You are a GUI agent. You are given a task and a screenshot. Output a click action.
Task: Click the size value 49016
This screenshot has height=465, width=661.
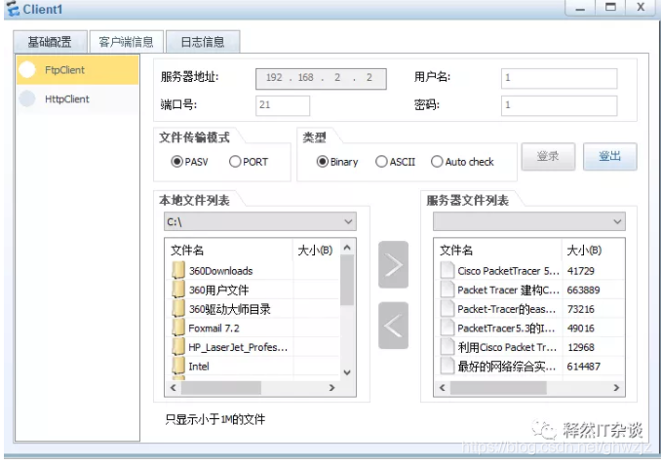[580, 328]
